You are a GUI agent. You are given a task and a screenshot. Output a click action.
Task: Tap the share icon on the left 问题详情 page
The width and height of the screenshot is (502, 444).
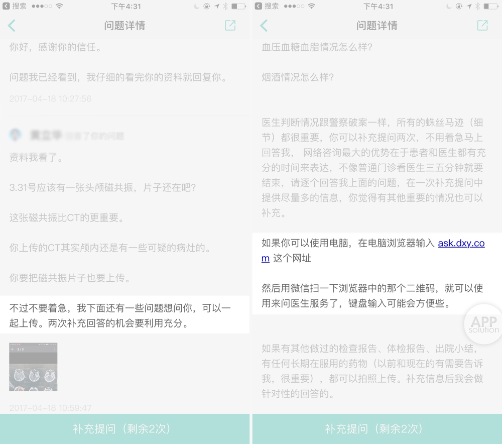(230, 26)
